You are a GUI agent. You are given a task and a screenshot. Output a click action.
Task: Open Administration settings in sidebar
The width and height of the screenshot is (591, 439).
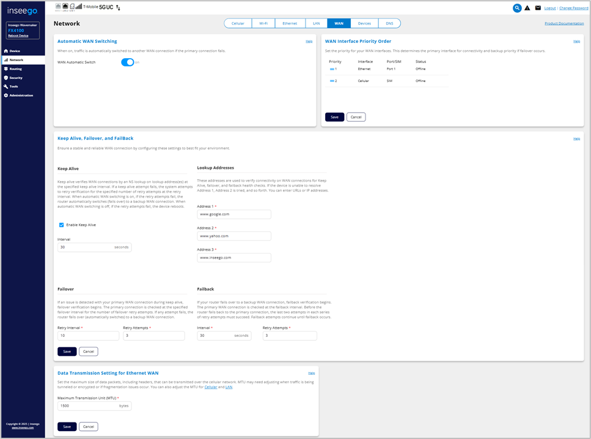(21, 95)
